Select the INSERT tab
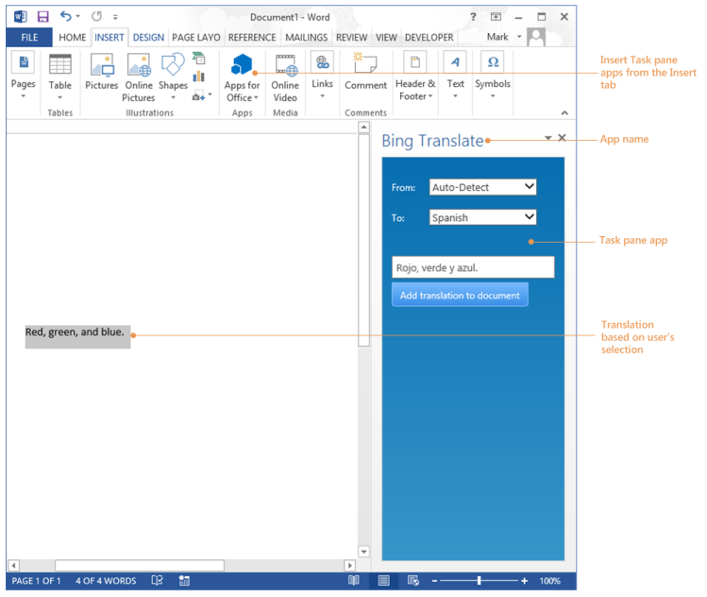This screenshot has height=597, width=707. (x=109, y=38)
